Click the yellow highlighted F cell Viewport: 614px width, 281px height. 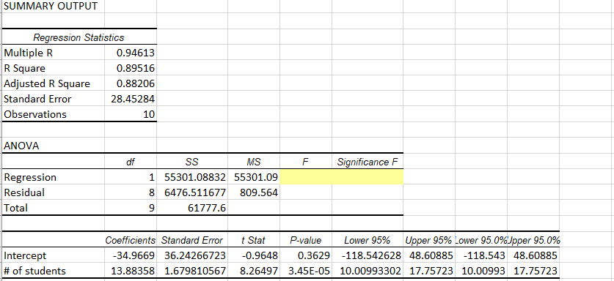click(305, 177)
